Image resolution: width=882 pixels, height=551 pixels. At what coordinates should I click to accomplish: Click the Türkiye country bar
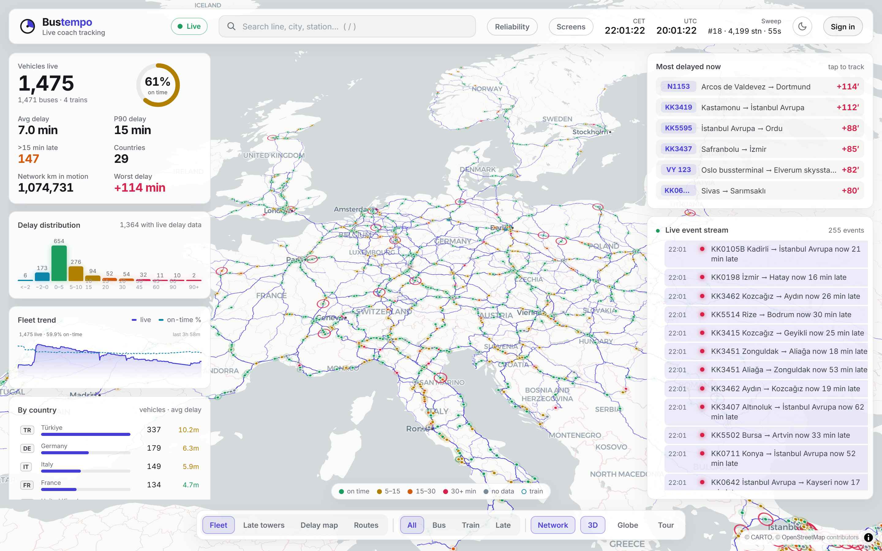click(86, 434)
